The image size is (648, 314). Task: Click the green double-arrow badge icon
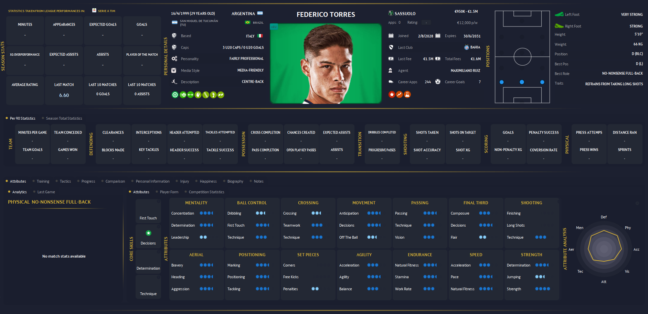tap(221, 95)
